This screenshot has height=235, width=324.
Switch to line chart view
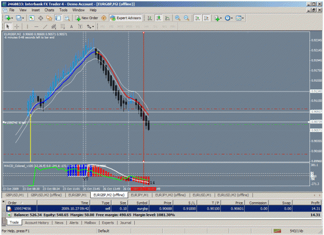[x=167, y=18]
